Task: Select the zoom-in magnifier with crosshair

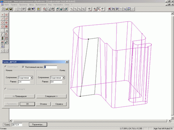Action: pos(45,9)
